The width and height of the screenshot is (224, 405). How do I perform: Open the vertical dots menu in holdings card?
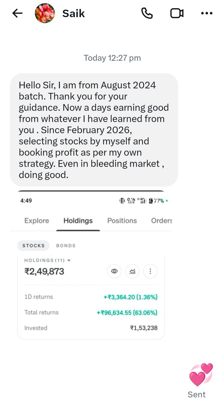click(150, 271)
